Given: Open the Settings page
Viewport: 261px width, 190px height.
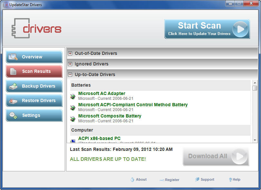Looking at the screenshot, I should [34, 115].
